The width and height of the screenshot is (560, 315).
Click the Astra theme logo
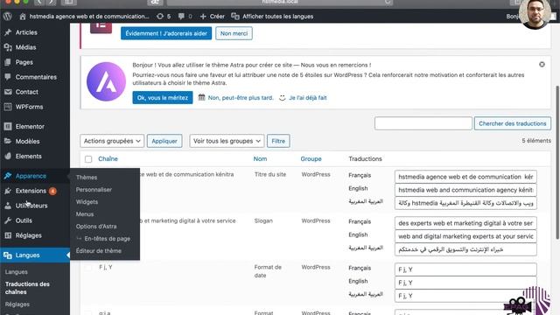pyautogui.click(x=106, y=81)
